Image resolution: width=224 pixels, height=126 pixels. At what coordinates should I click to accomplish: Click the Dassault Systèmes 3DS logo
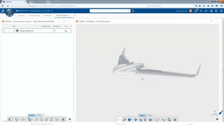[2, 11]
